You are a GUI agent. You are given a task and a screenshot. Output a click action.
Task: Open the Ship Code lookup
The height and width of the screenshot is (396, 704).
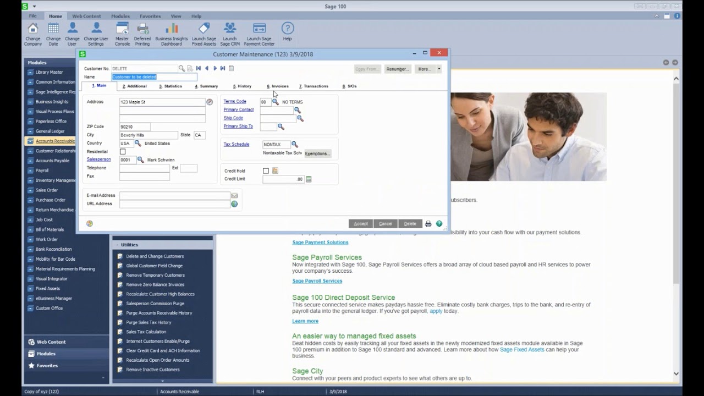(x=300, y=118)
